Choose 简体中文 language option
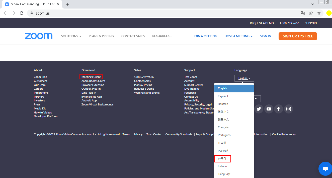The width and height of the screenshot is (332, 178). click(x=234, y=112)
